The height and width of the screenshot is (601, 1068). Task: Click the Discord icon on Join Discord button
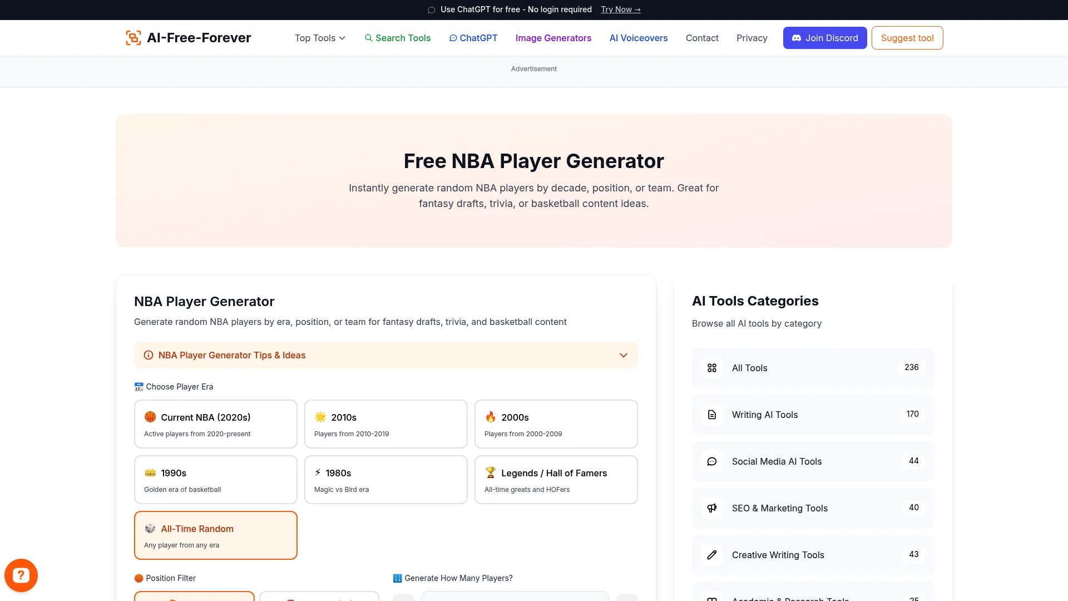(797, 38)
